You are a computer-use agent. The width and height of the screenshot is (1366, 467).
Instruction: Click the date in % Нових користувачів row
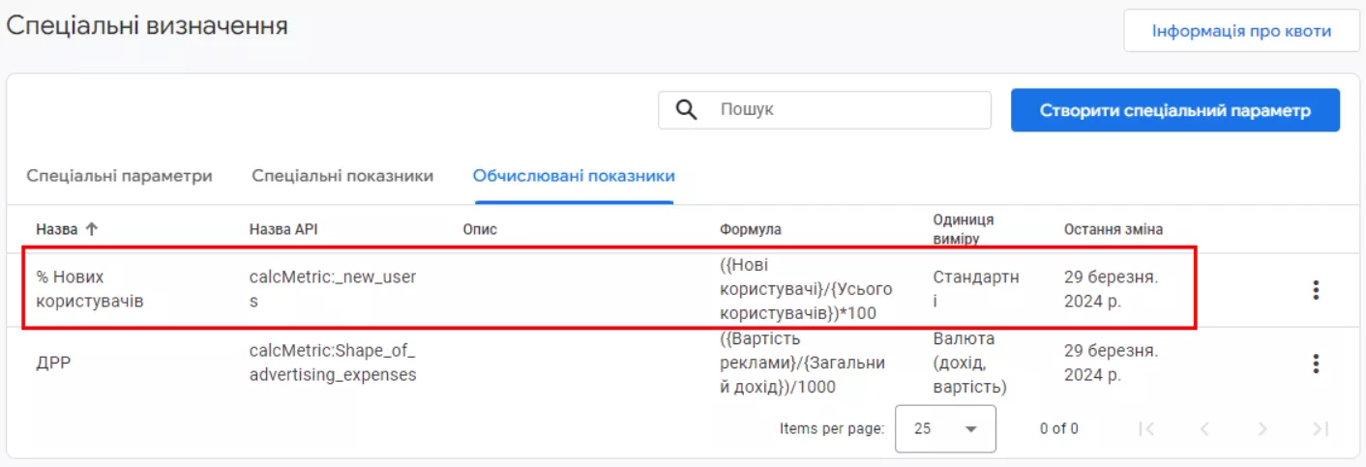coord(1111,289)
